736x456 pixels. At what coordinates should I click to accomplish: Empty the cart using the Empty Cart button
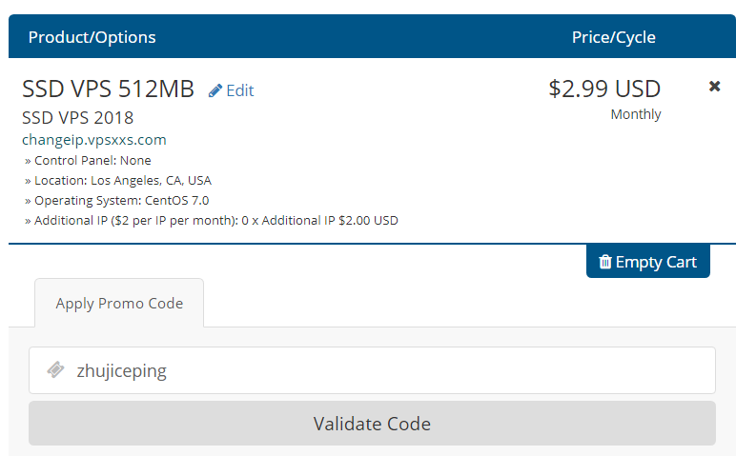pos(647,261)
